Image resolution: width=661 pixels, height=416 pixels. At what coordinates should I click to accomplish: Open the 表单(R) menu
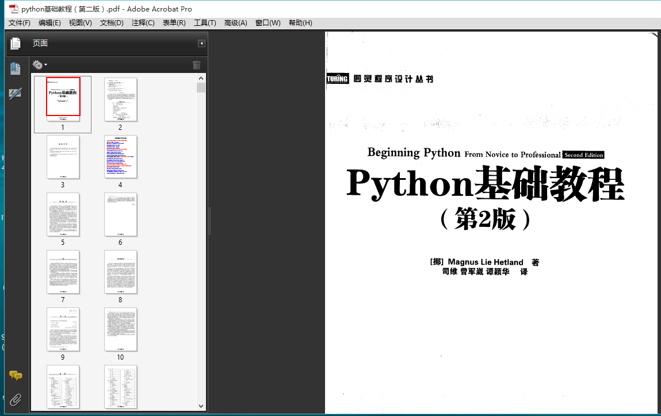(174, 23)
